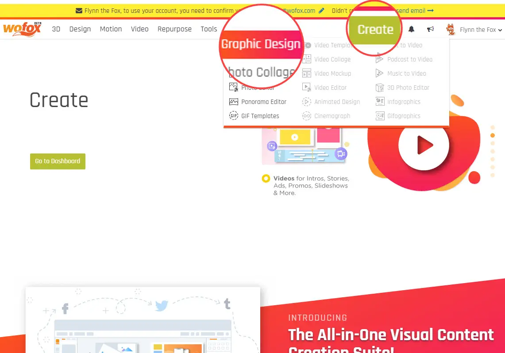Image resolution: width=505 pixels, height=353 pixels.
Task: Open the 3D navigation menu
Action: point(56,29)
